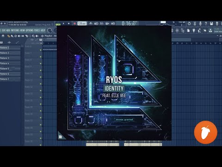This screenshot has height=167, width=222.
Task: Select Pattern 2 in the picker
Action: coord(10,53)
